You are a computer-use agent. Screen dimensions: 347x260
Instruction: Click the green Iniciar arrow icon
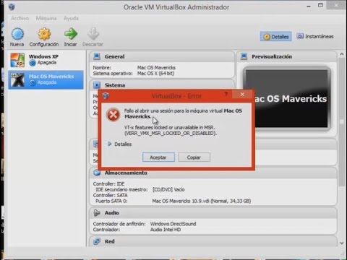click(x=71, y=34)
